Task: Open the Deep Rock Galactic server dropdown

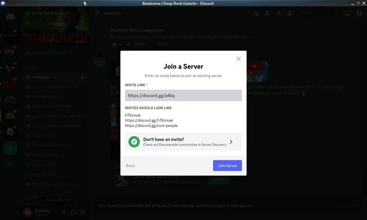Action: coord(82,13)
